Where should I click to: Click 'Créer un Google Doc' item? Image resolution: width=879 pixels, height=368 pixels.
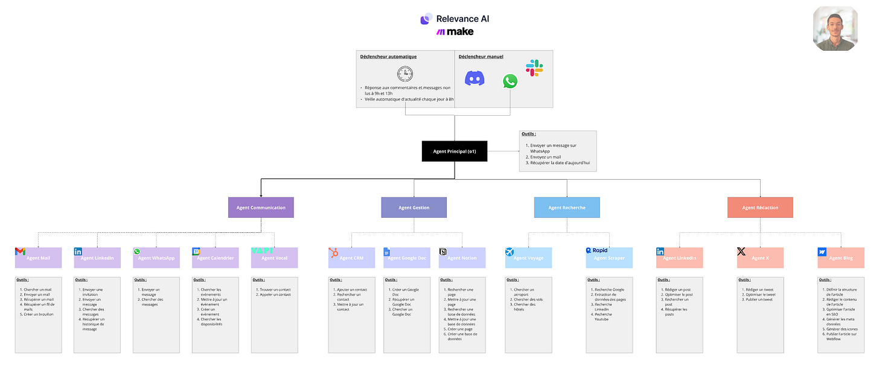406,292
